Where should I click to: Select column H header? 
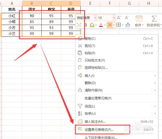point(149,3)
